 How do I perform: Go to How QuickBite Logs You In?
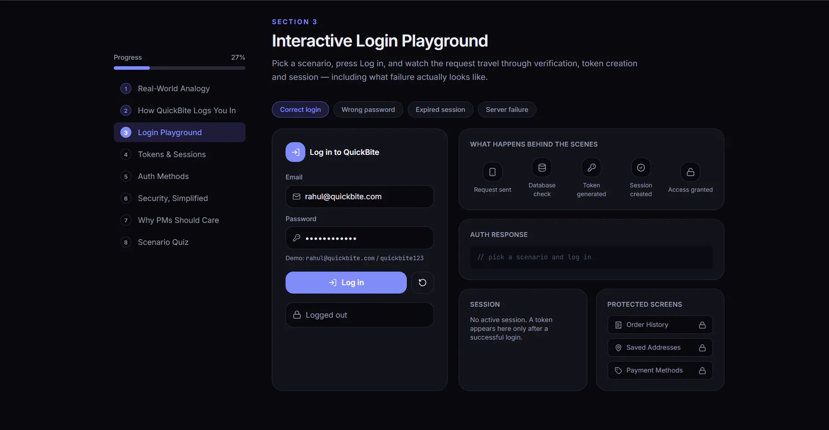click(180, 111)
